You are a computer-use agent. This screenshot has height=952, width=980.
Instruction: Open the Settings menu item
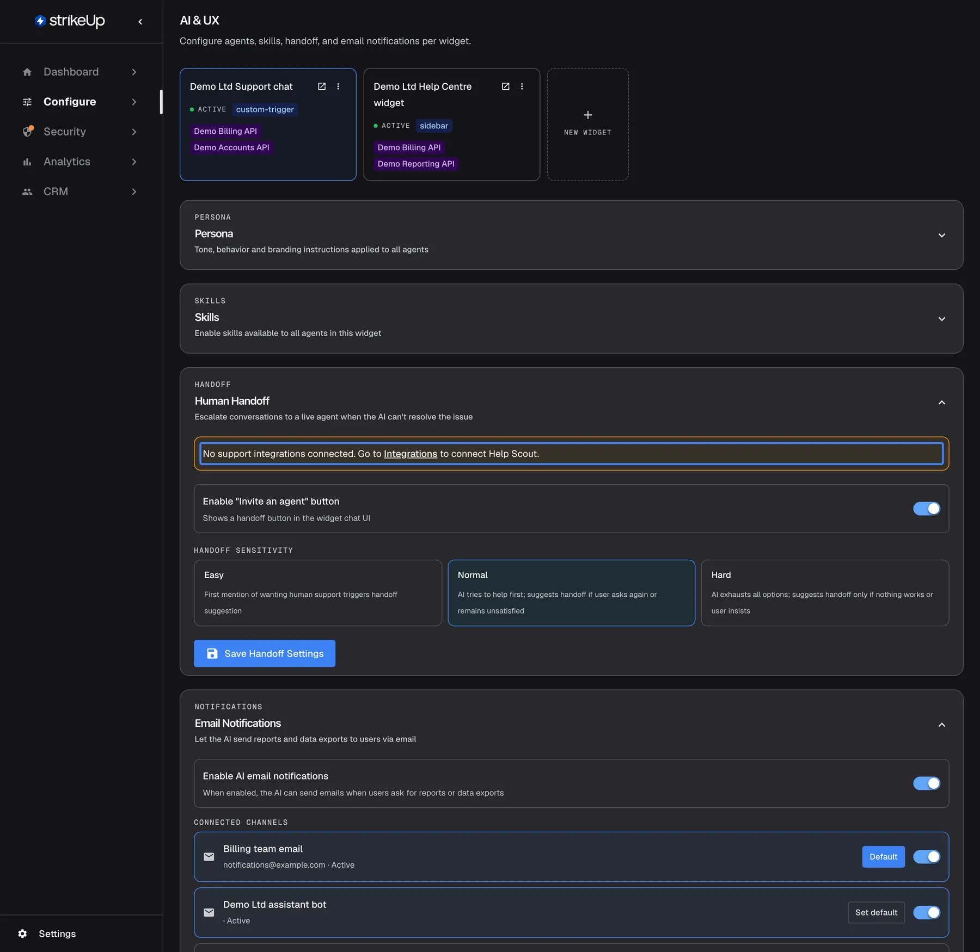tap(57, 934)
